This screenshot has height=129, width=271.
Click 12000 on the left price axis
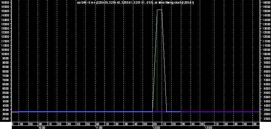pyautogui.click(x=5, y=37)
